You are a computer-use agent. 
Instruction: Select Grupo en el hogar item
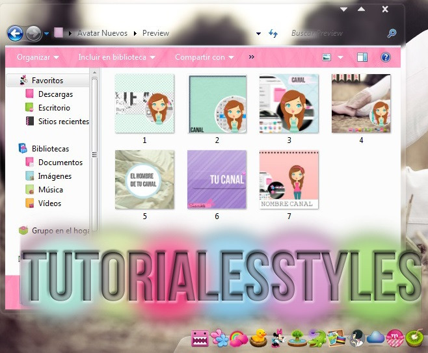pyautogui.click(x=60, y=231)
